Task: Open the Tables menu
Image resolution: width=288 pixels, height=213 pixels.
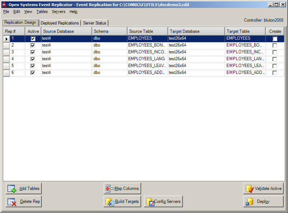Action: click(42, 12)
